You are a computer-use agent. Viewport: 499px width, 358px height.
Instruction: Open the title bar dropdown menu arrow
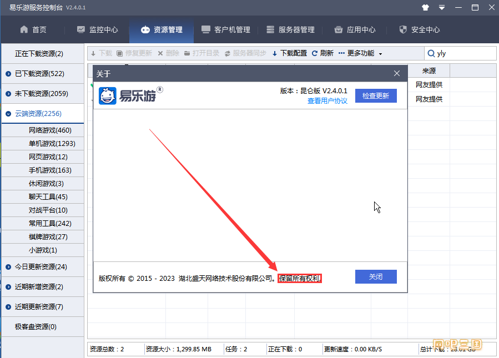442,8
